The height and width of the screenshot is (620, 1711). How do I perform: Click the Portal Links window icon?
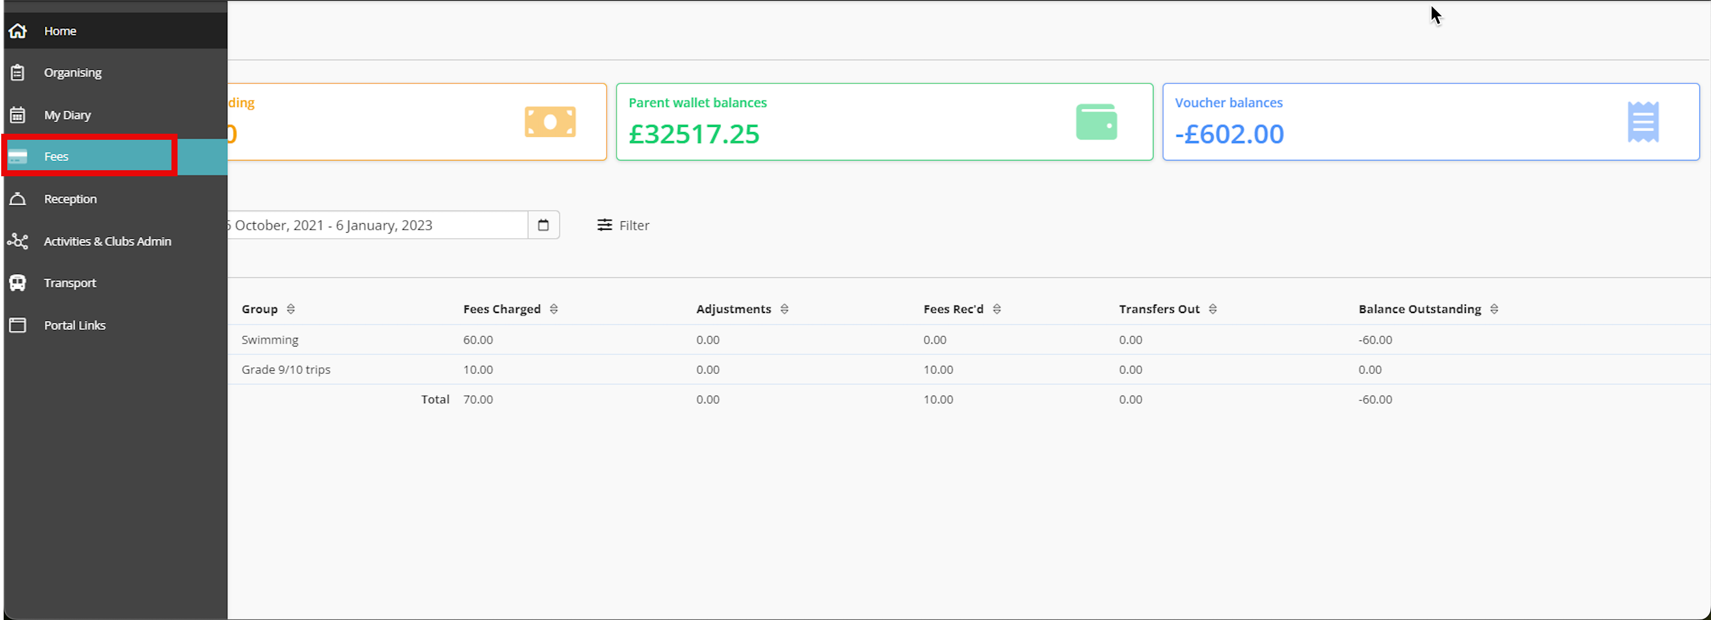pyautogui.click(x=18, y=325)
